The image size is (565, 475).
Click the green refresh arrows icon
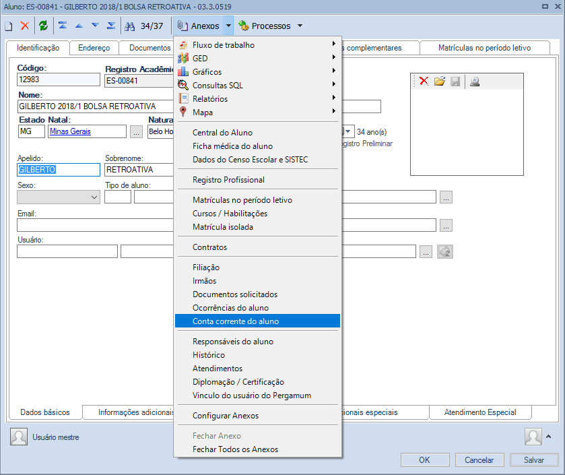[43, 26]
